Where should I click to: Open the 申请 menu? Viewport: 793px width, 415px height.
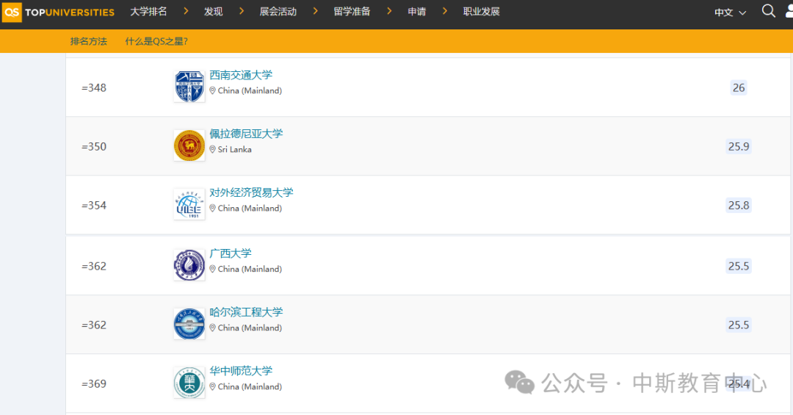click(x=417, y=11)
